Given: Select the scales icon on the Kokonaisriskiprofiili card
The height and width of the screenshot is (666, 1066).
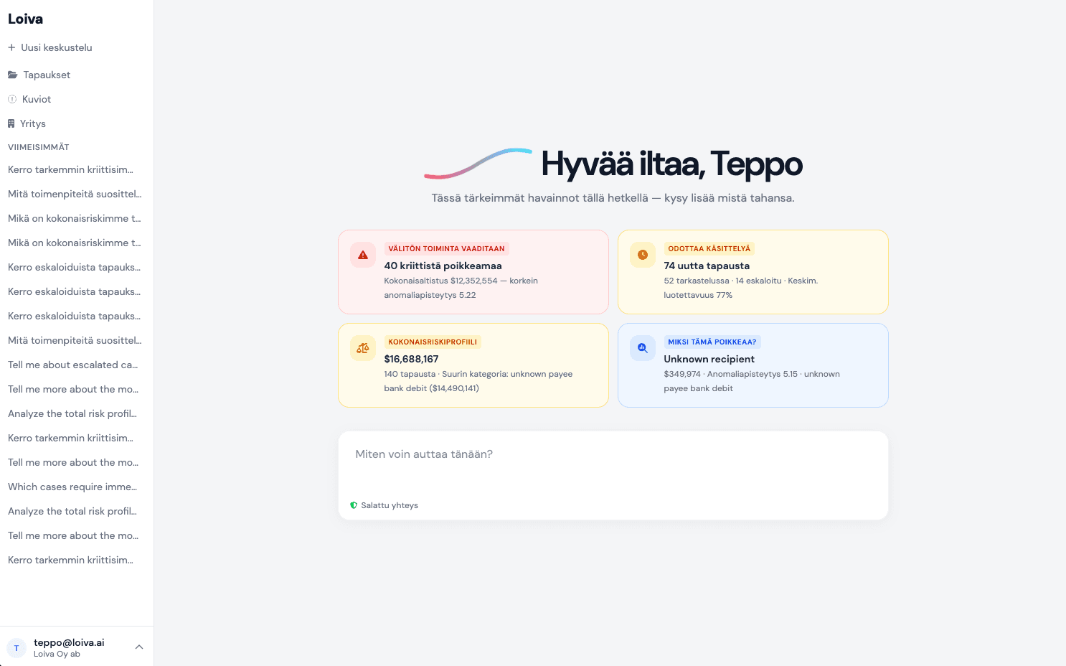Looking at the screenshot, I should [x=362, y=348].
